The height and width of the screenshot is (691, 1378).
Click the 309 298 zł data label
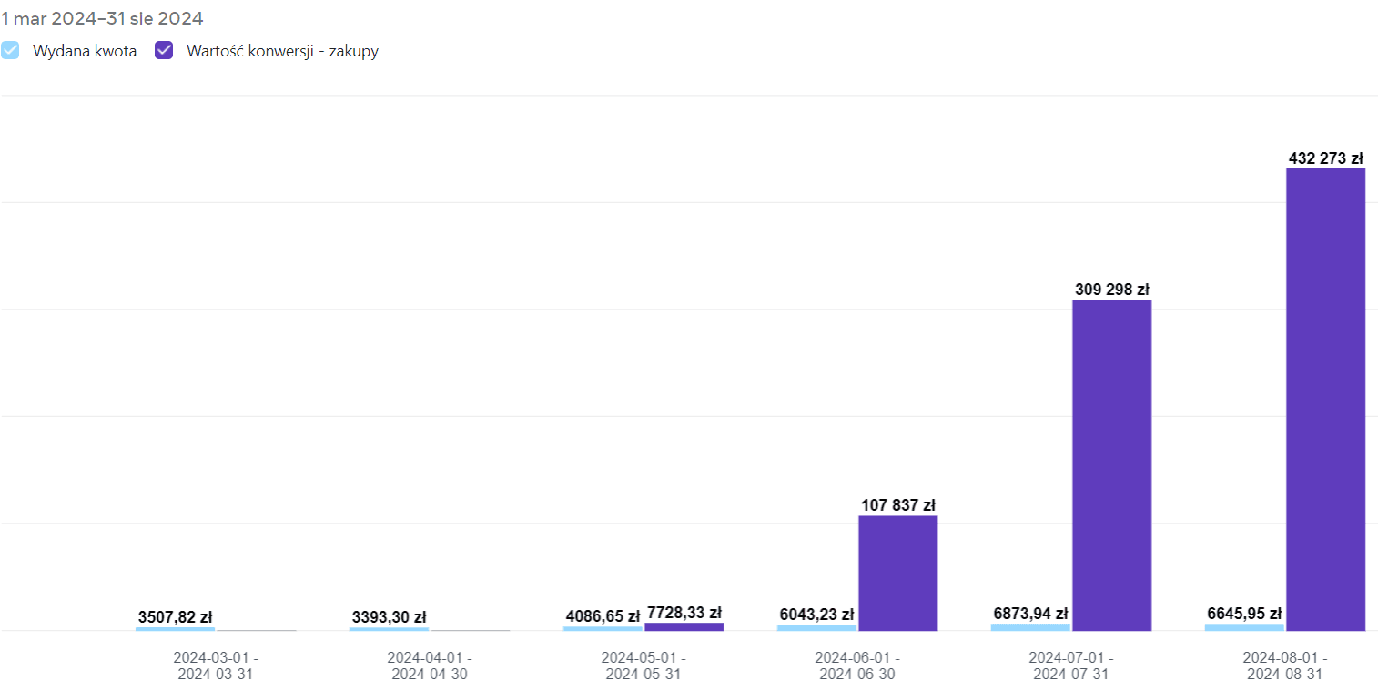1111,290
